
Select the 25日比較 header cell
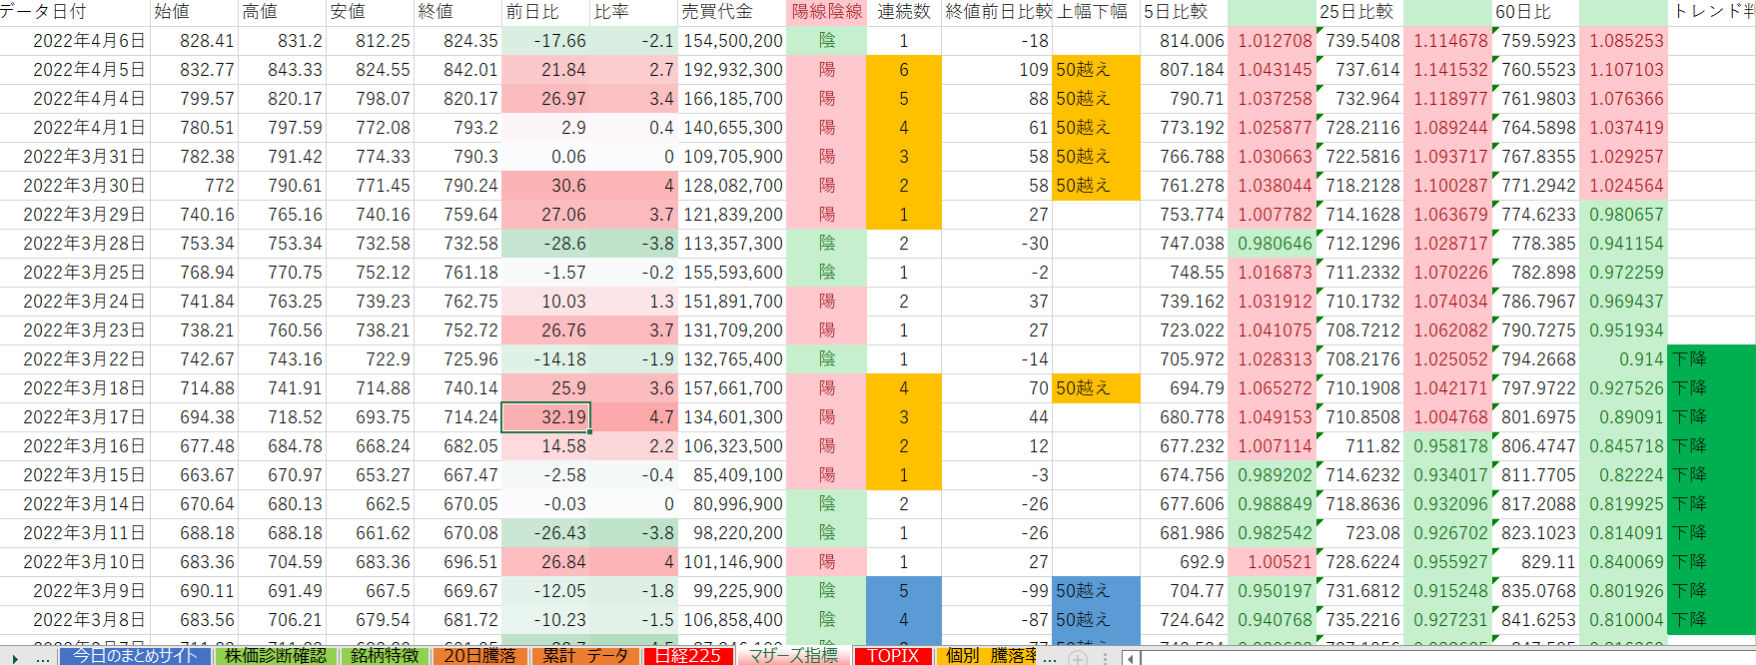click(x=1359, y=12)
